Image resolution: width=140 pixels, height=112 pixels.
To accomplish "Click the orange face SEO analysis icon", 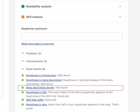I will (23, 17).
